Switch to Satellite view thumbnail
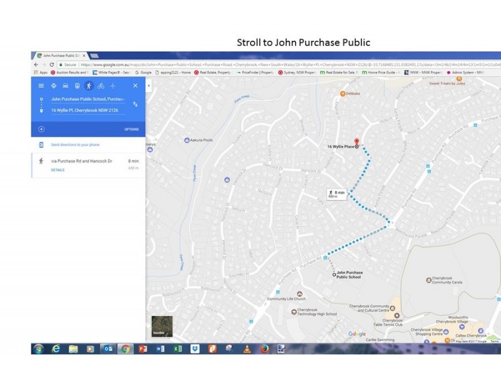501x376 pixels. point(162,326)
